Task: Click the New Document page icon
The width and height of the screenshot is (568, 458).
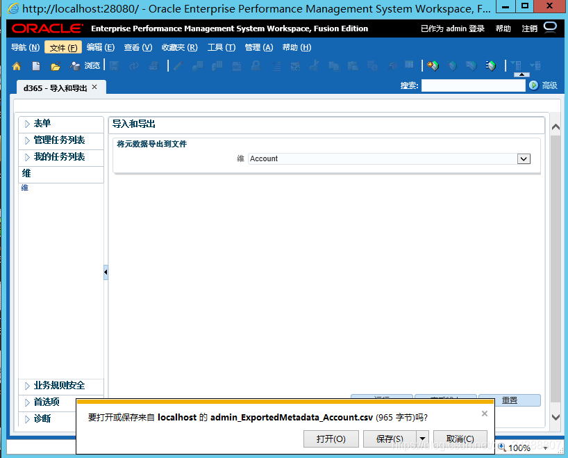Action: tap(36, 66)
